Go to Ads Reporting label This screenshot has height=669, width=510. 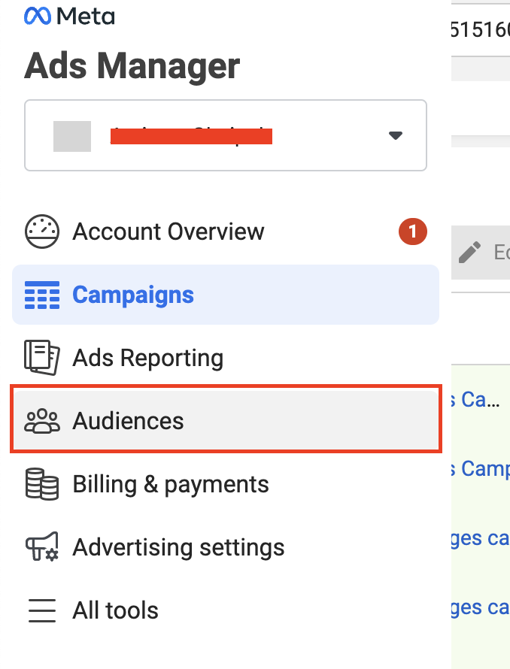point(148,358)
